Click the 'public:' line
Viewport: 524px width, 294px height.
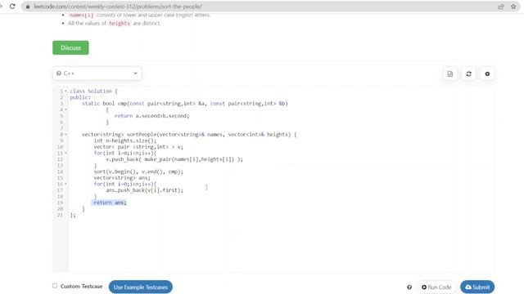80,97
